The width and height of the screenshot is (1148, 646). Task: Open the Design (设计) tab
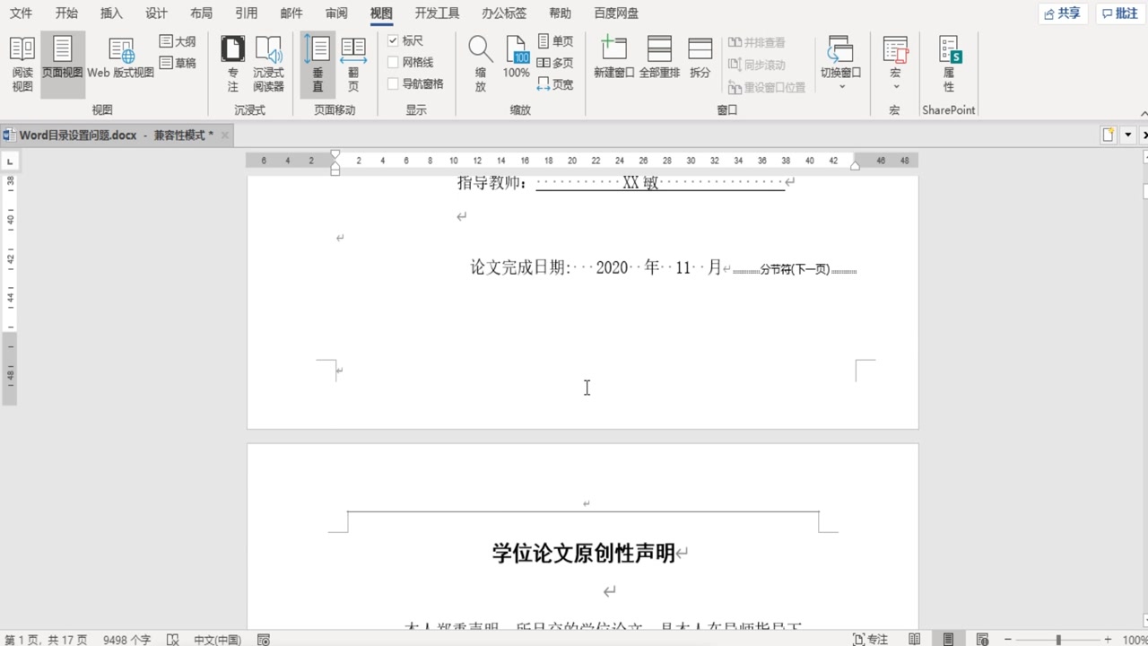click(156, 13)
